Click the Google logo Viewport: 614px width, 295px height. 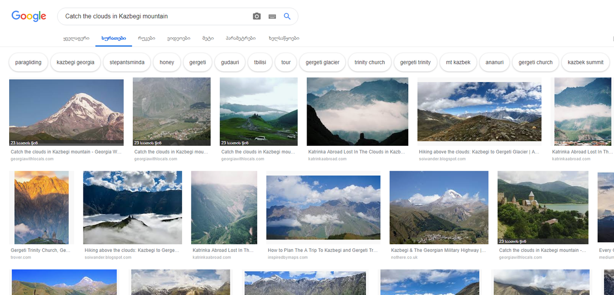(29, 16)
